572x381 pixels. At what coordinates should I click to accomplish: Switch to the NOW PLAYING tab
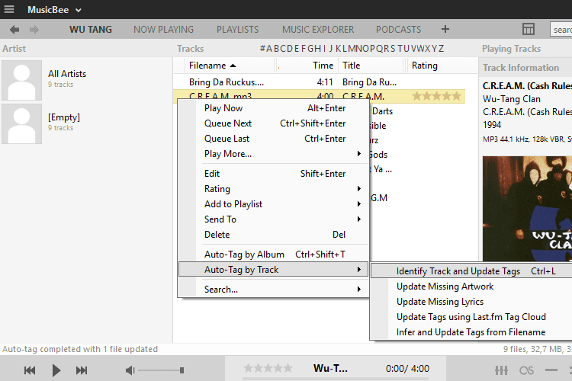pyautogui.click(x=163, y=30)
